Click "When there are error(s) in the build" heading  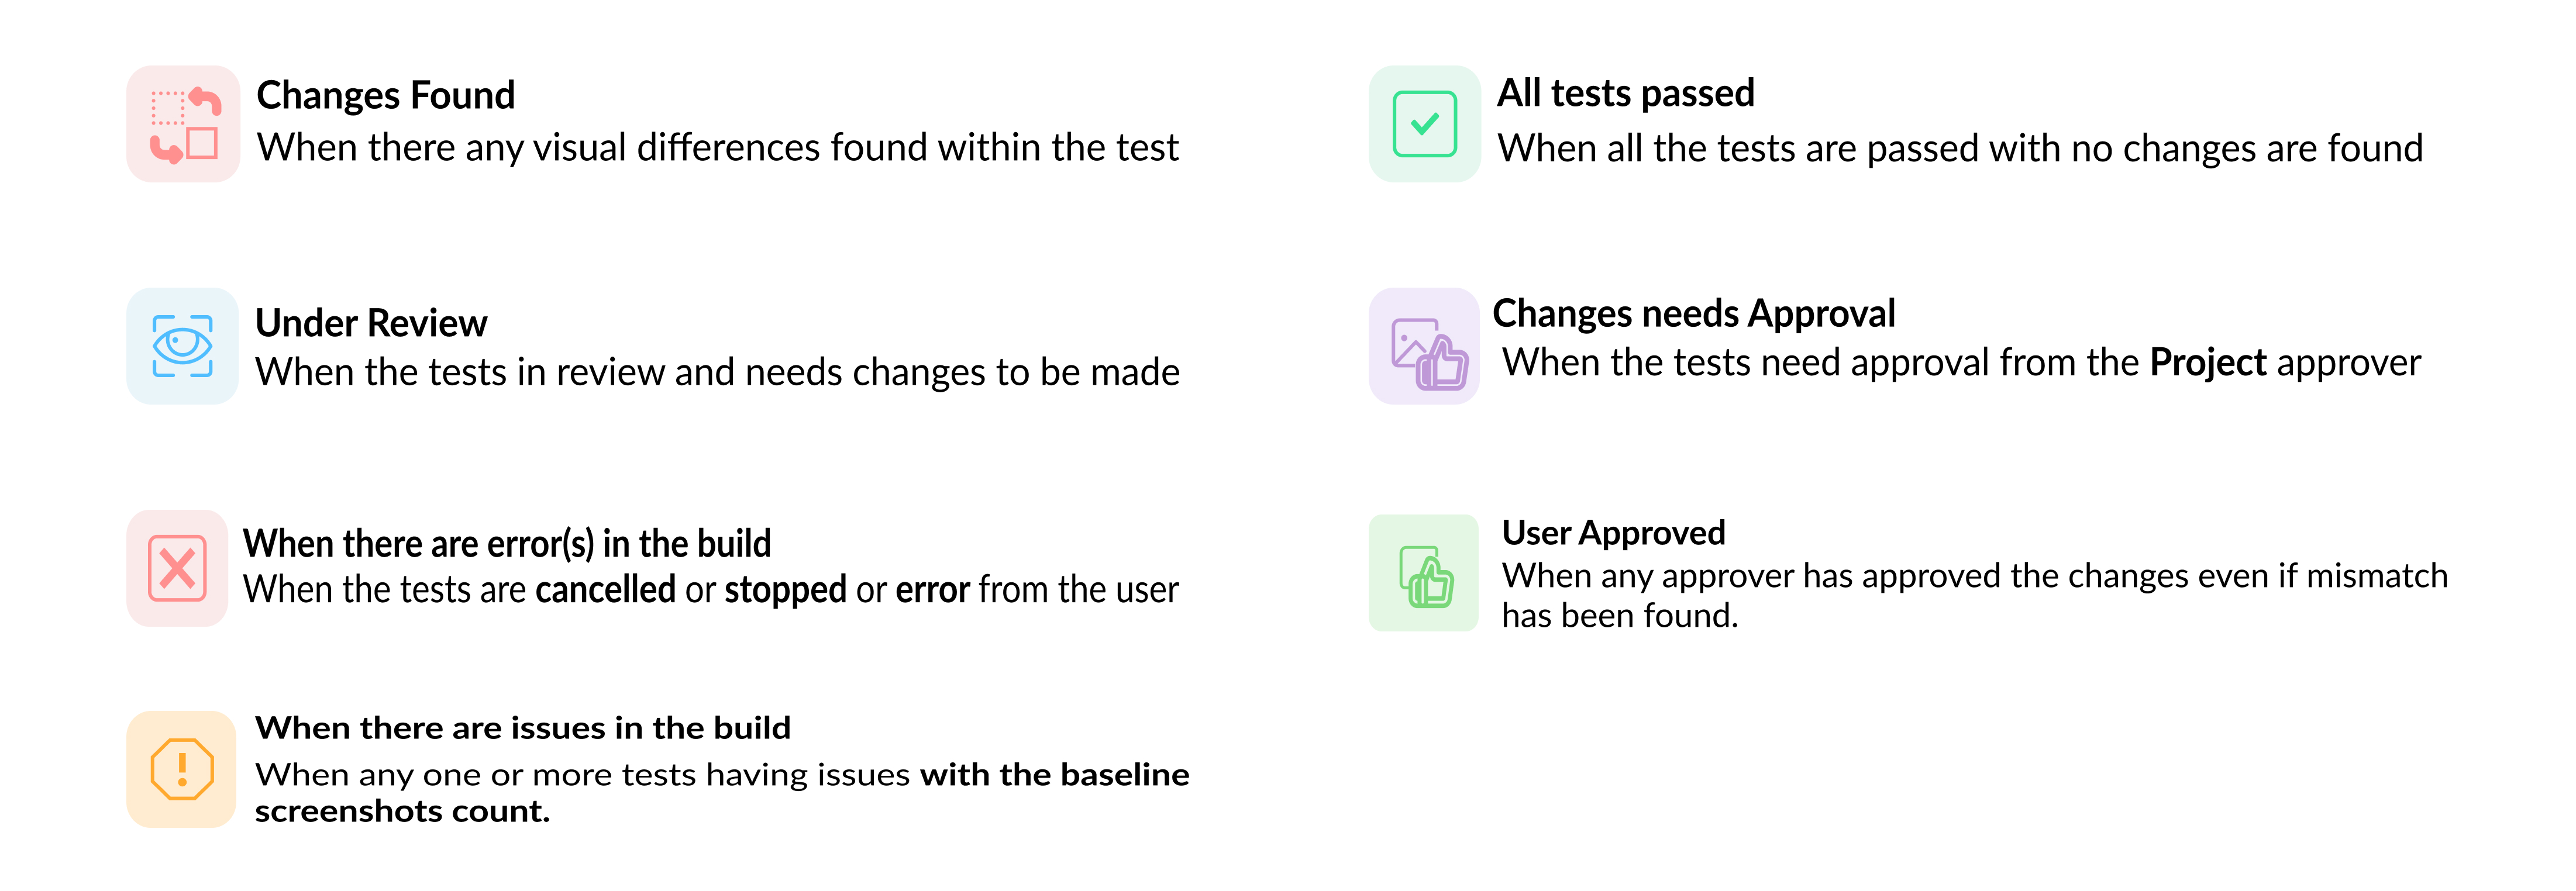[507, 544]
